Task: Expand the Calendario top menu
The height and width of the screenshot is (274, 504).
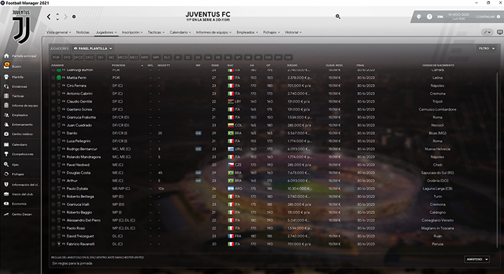Action: (180, 32)
